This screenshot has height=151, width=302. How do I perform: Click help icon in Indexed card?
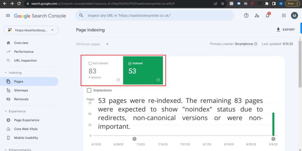tap(158, 80)
